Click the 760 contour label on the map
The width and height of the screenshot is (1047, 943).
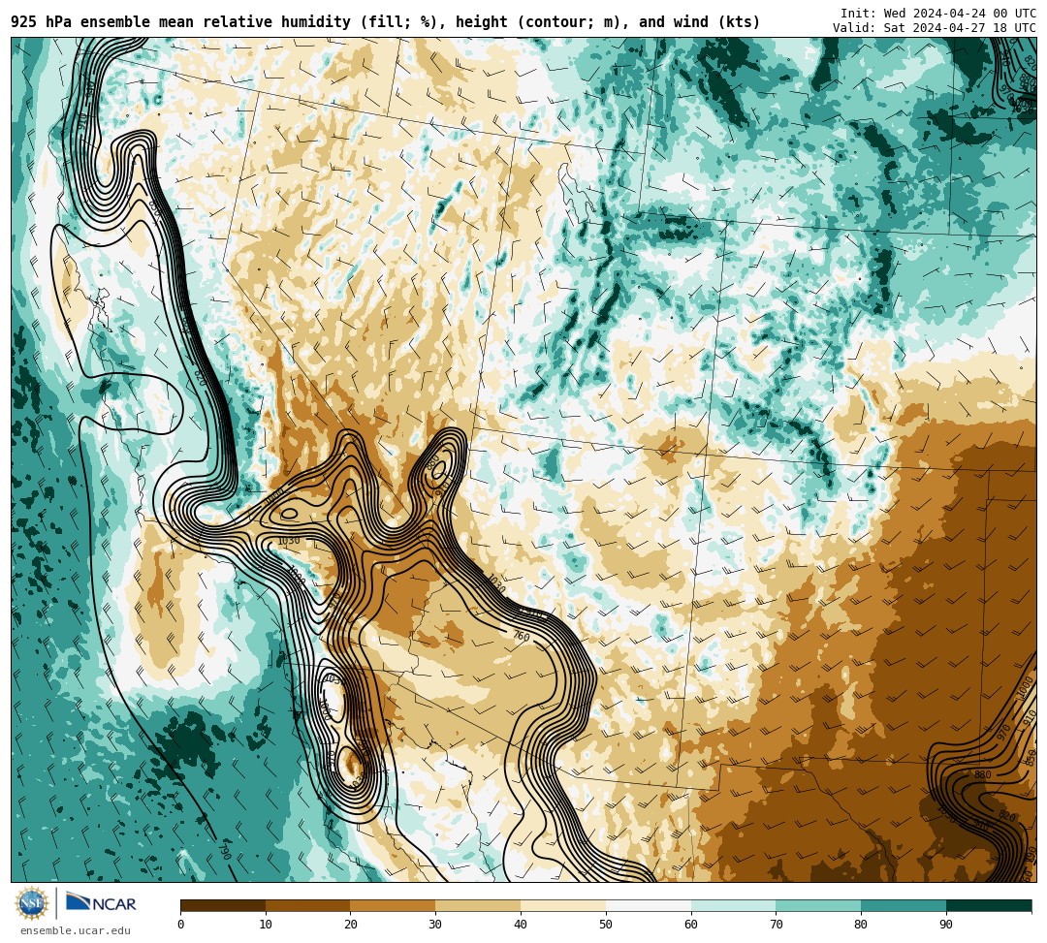click(x=522, y=637)
